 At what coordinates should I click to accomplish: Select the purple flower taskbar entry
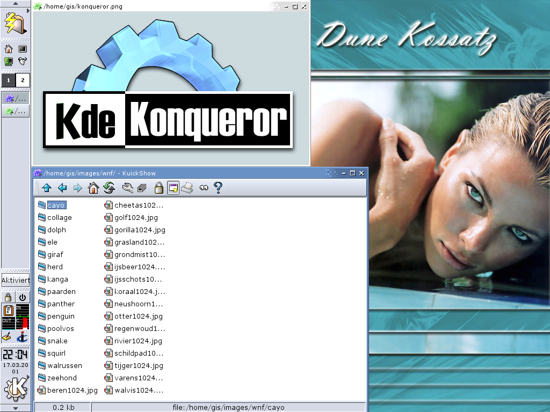coord(16,99)
